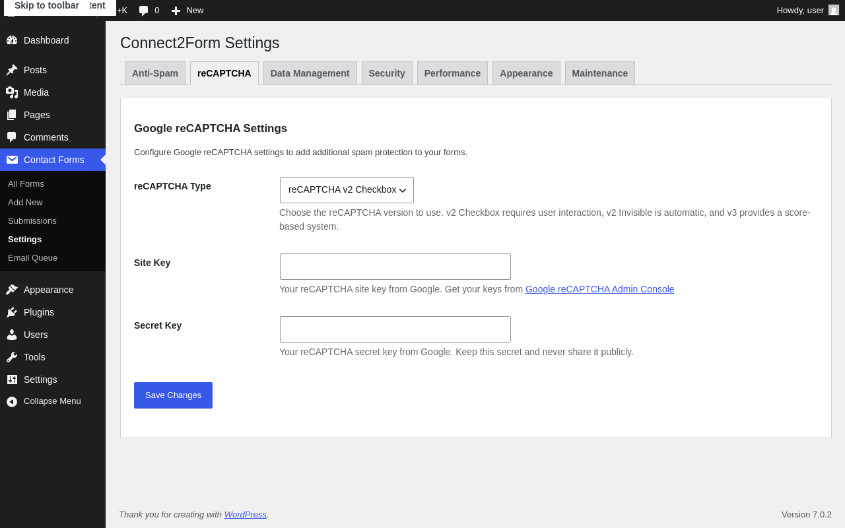Click the Users person icon

coord(12,335)
